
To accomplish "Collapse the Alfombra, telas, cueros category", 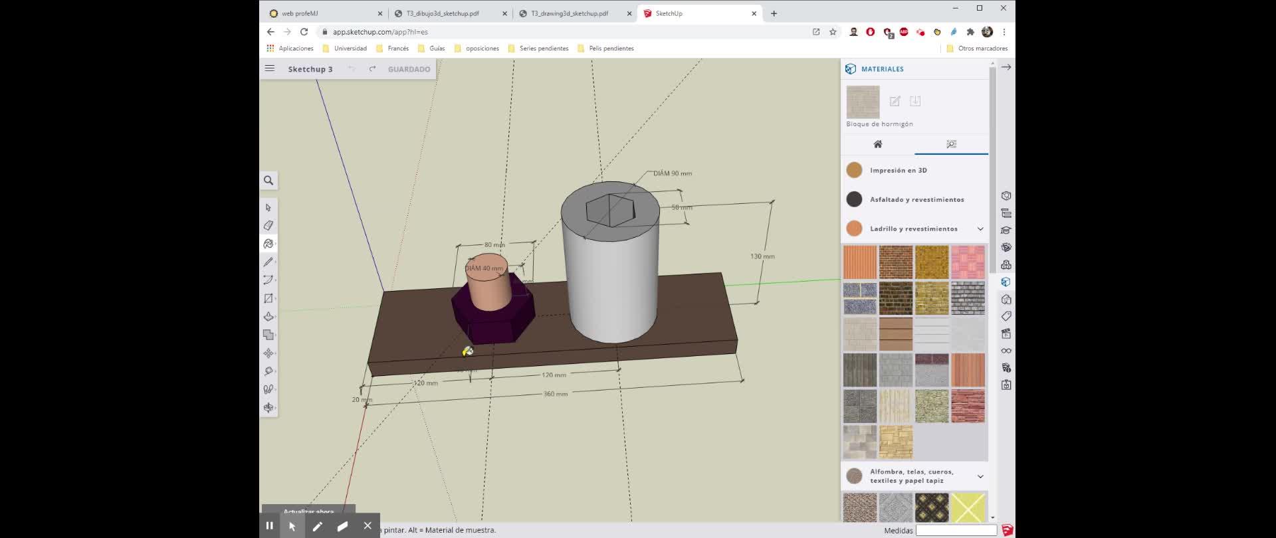I will [980, 476].
